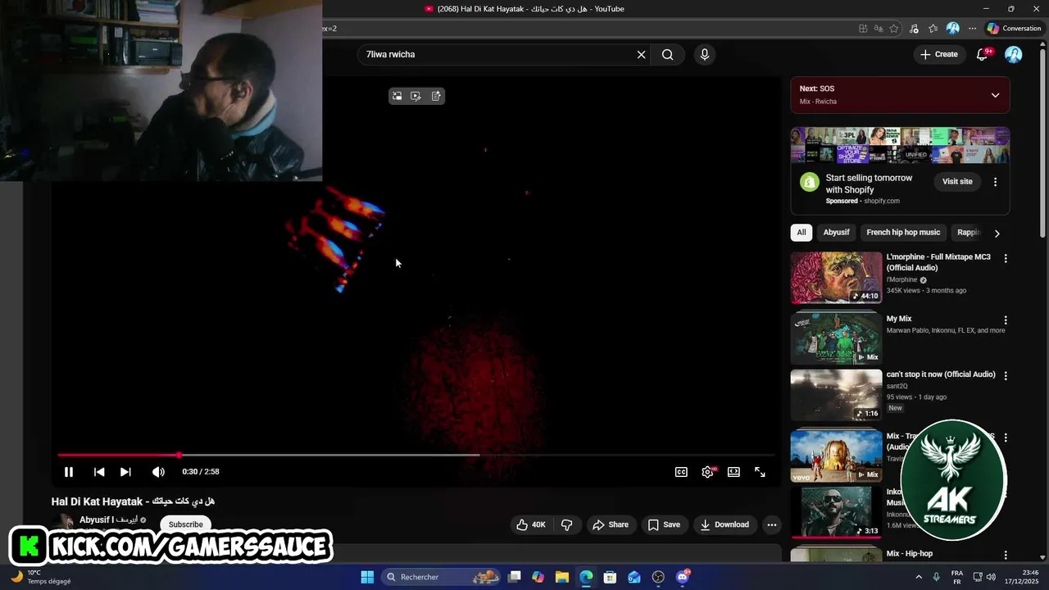Open the Shopify ad options menu

(x=995, y=182)
